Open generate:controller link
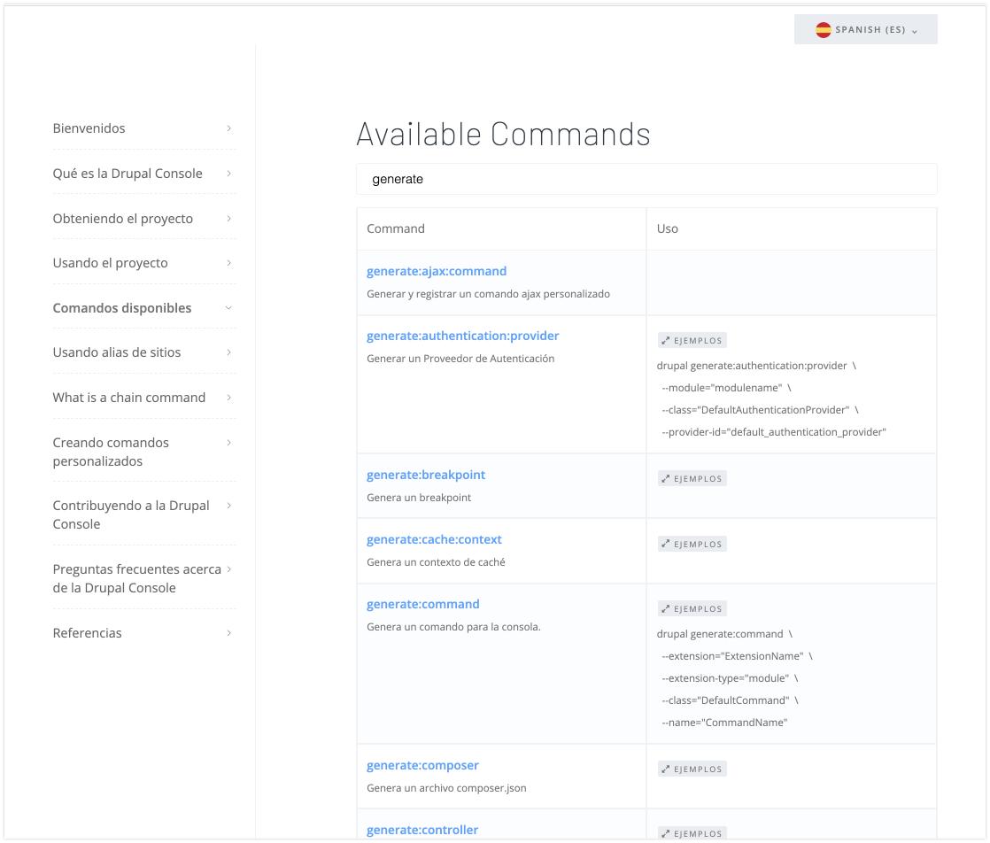The width and height of the screenshot is (990, 843). click(422, 830)
